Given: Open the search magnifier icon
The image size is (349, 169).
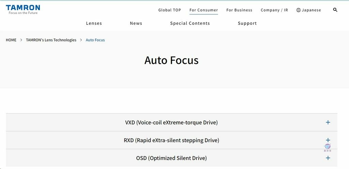Looking at the screenshot, I should click(x=335, y=10).
